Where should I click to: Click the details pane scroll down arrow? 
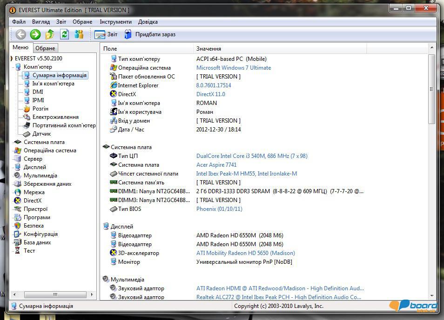coord(431,295)
